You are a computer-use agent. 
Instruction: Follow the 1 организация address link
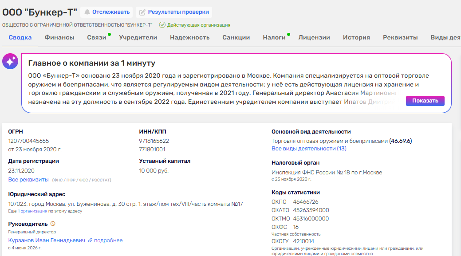point(32,211)
